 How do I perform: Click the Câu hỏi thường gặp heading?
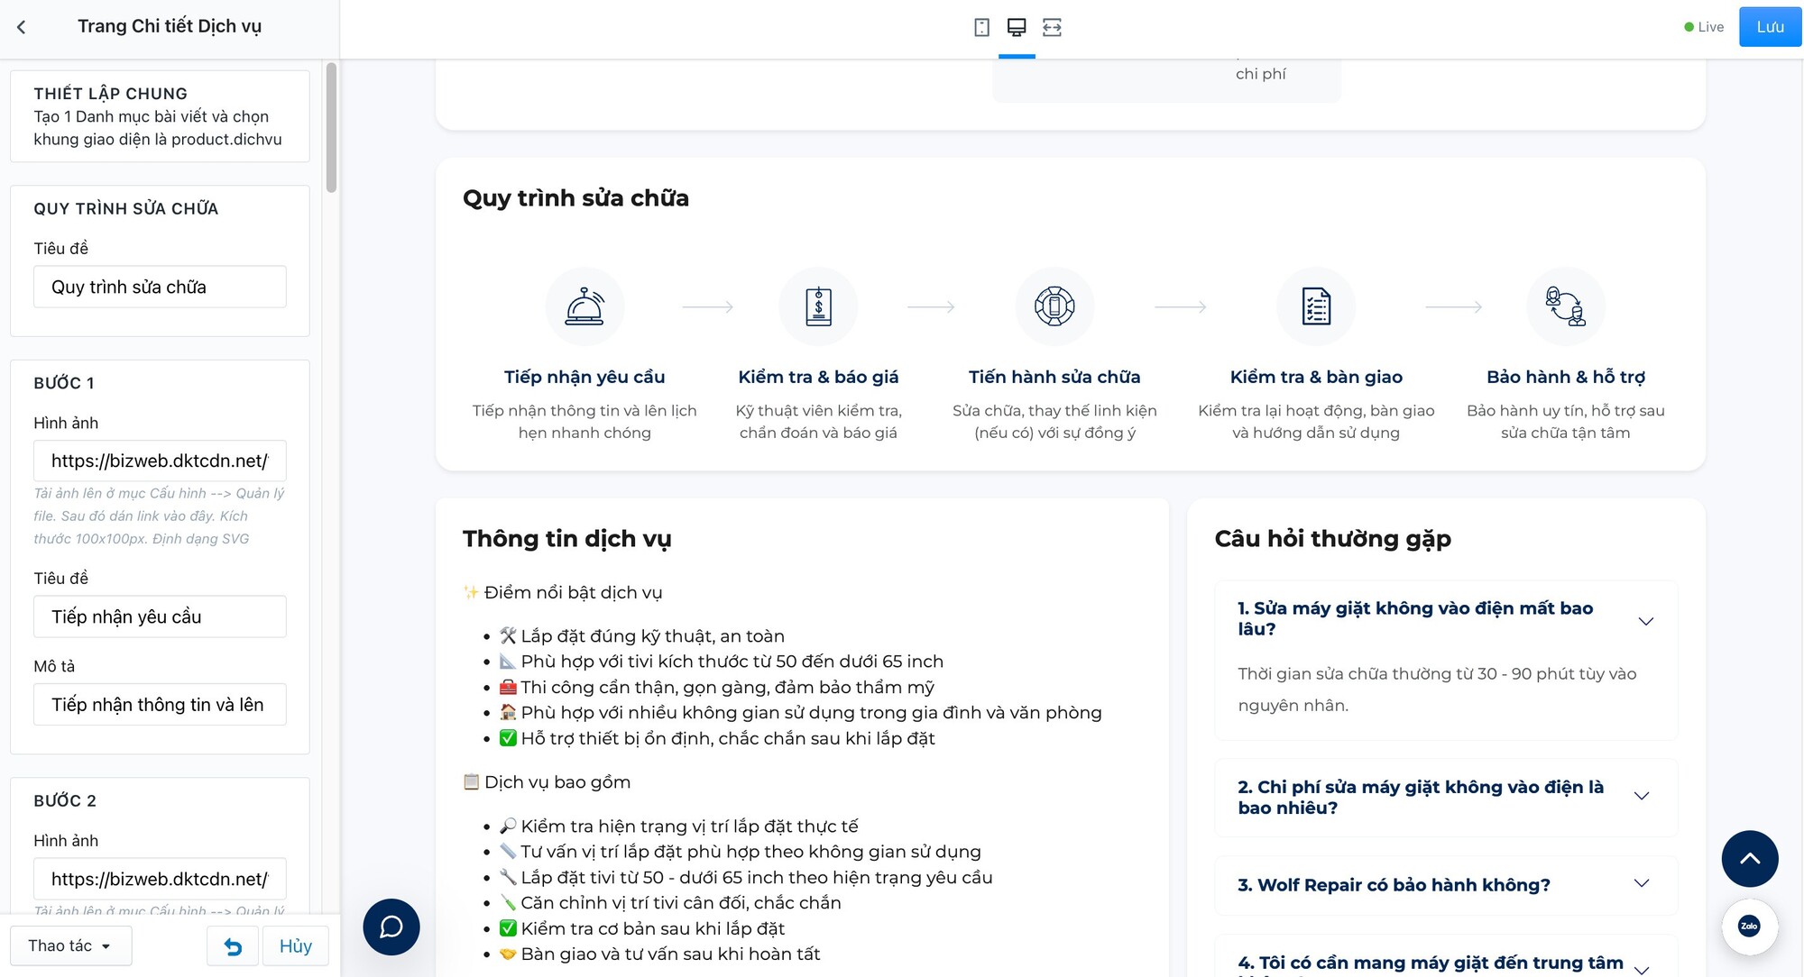tap(1333, 539)
